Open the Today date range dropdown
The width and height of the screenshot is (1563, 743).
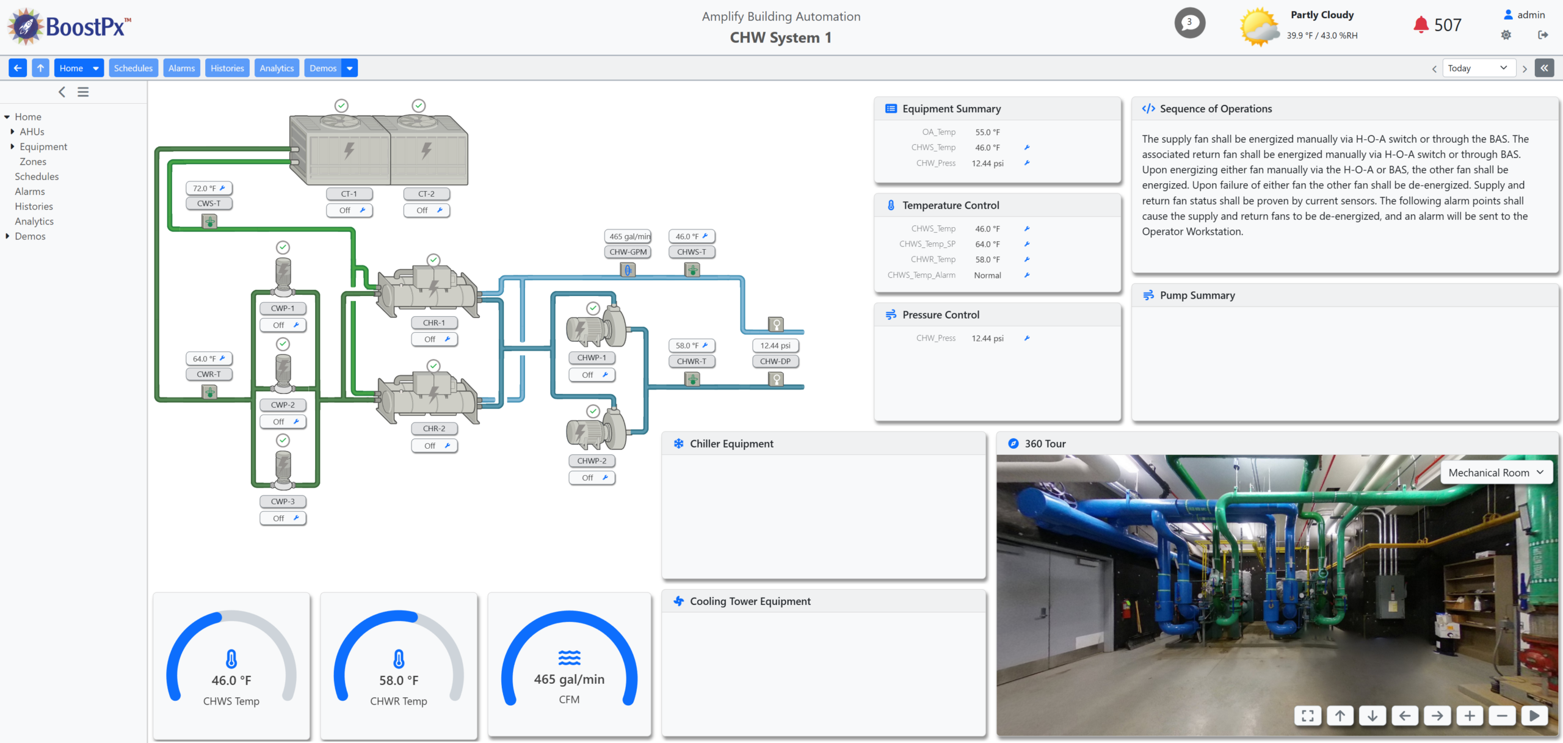[1478, 68]
